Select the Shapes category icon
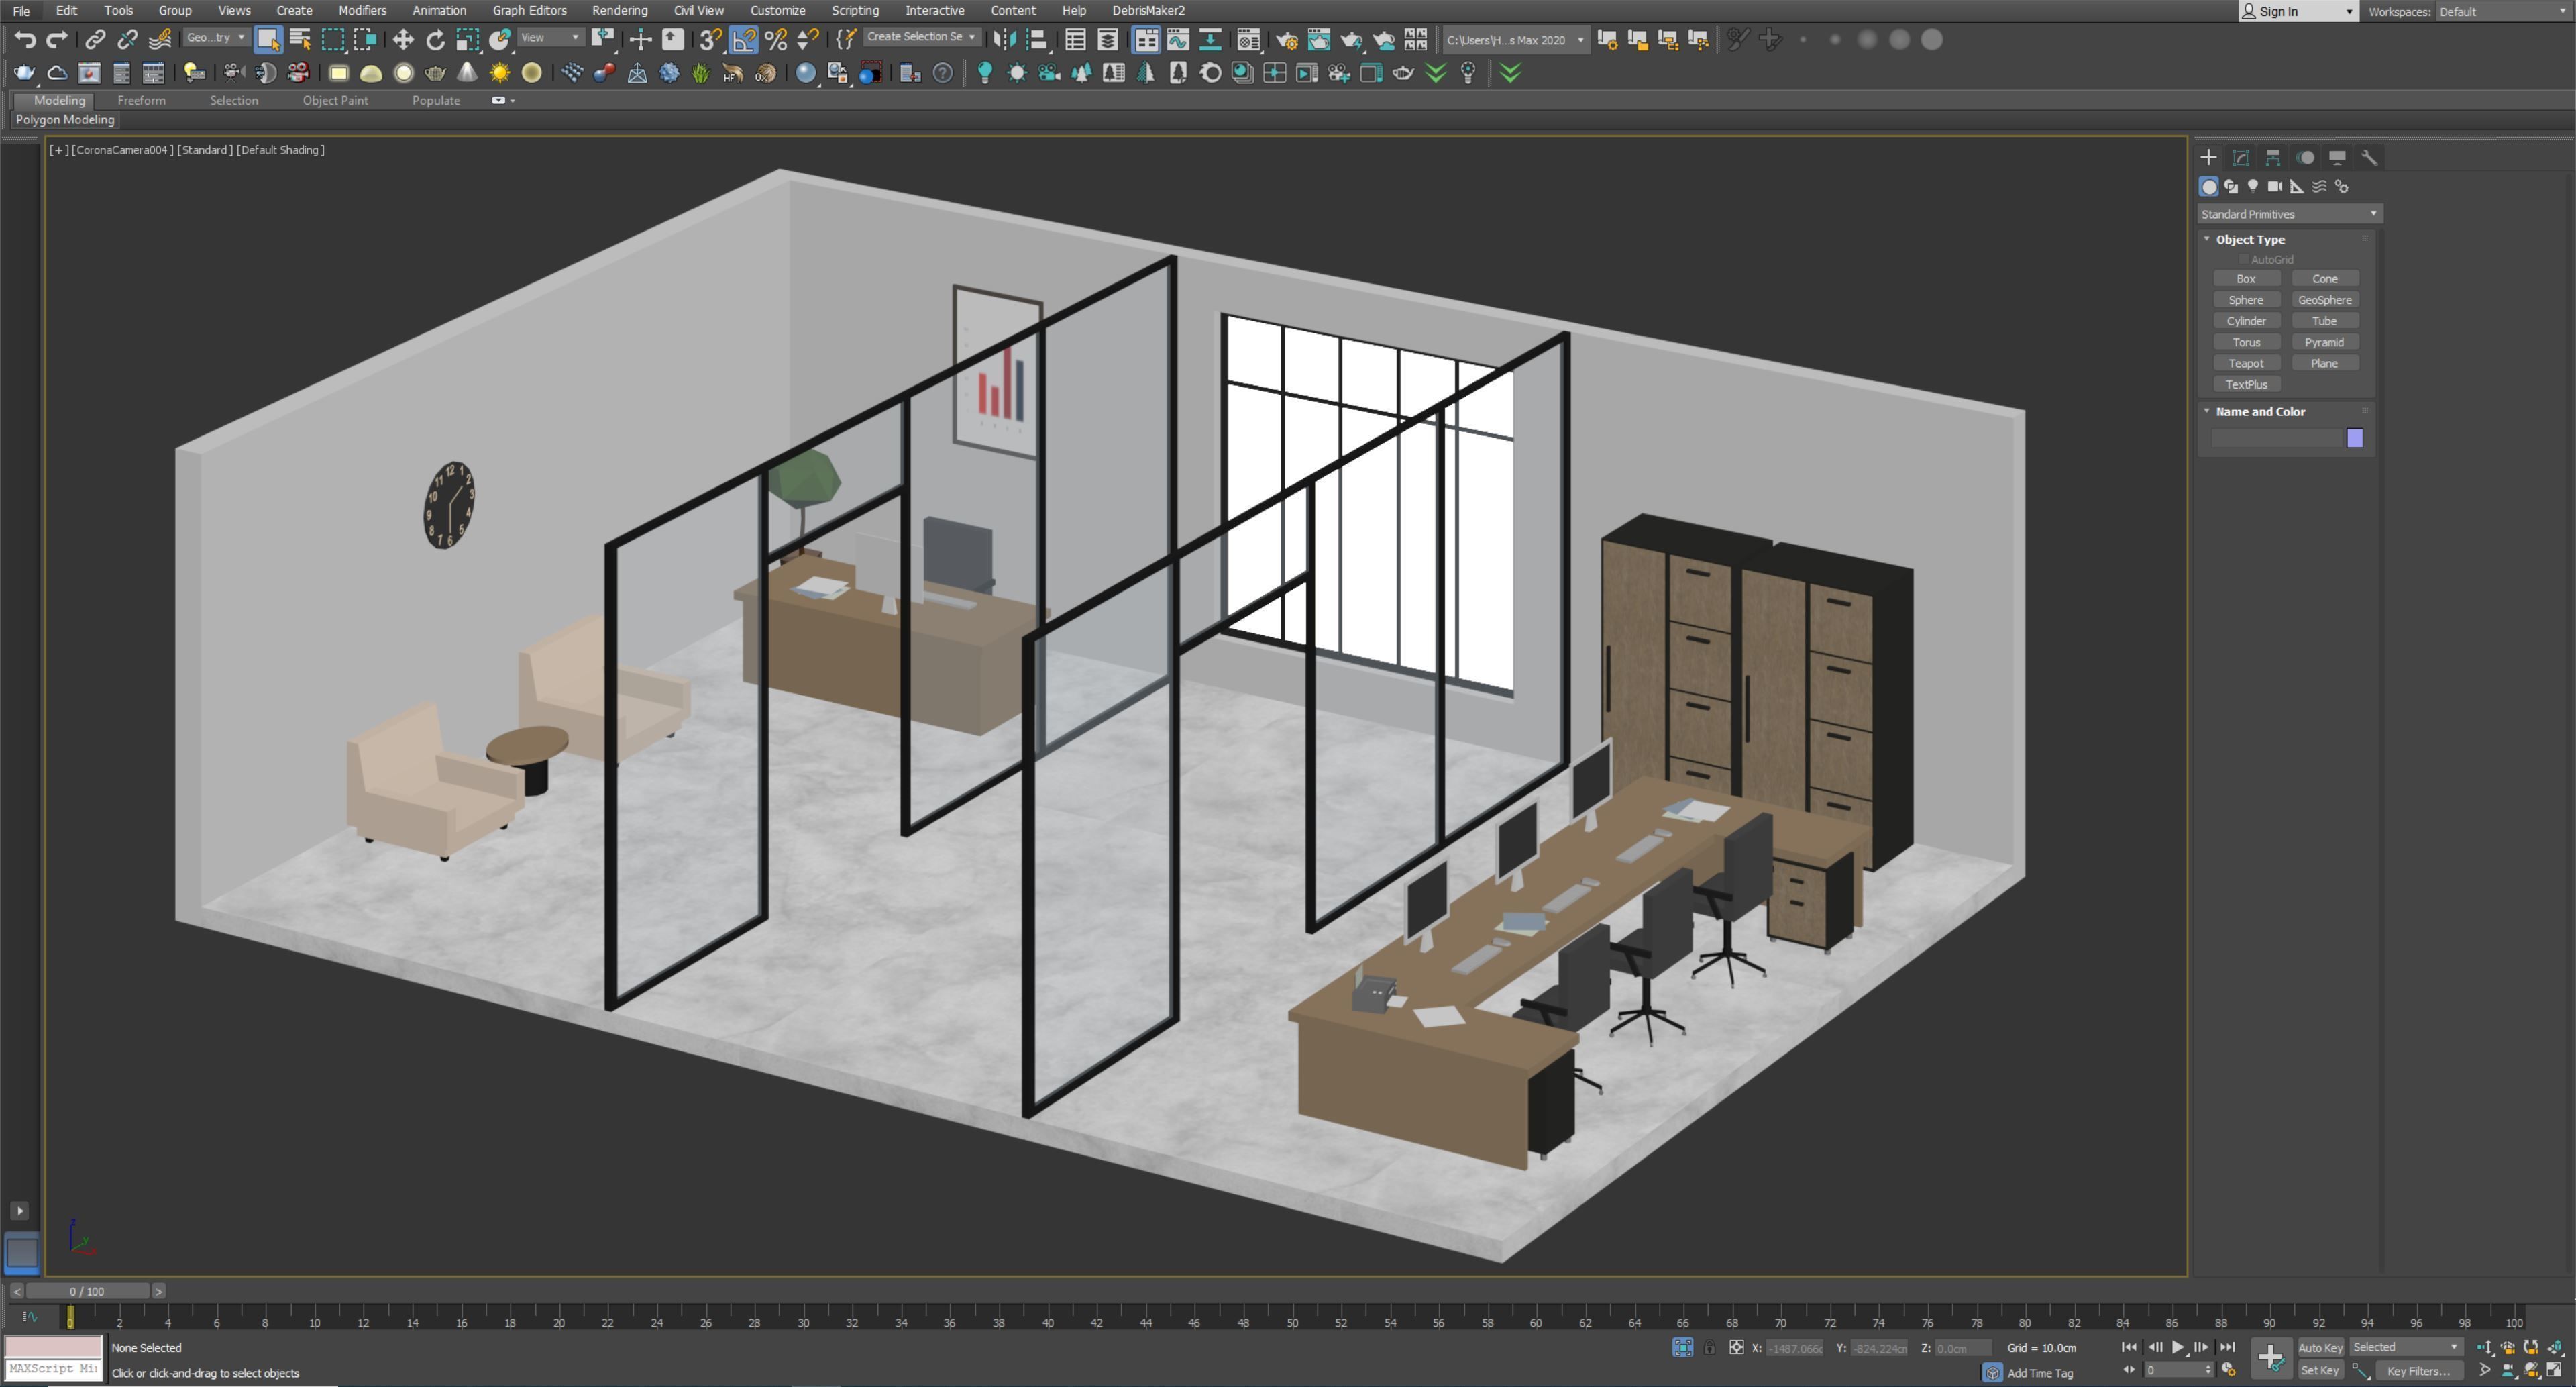Viewport: 2576px width, 1387px height. coord(2231,187)
